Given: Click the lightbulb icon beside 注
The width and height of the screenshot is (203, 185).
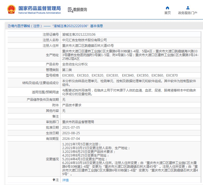Looking at the screenshot, I should click(x=54, y=180).
